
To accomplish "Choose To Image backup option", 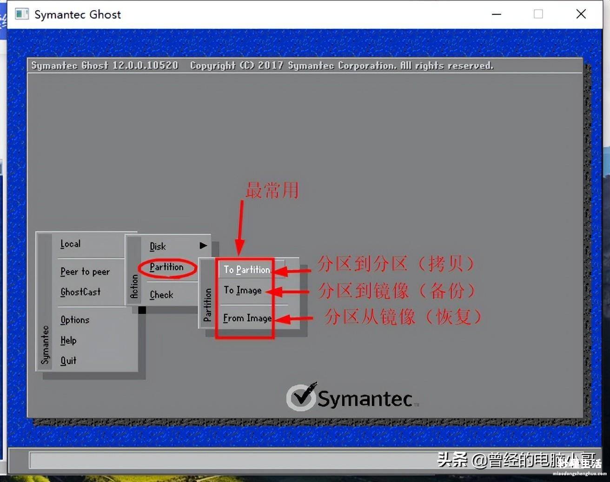I will 243,291.
